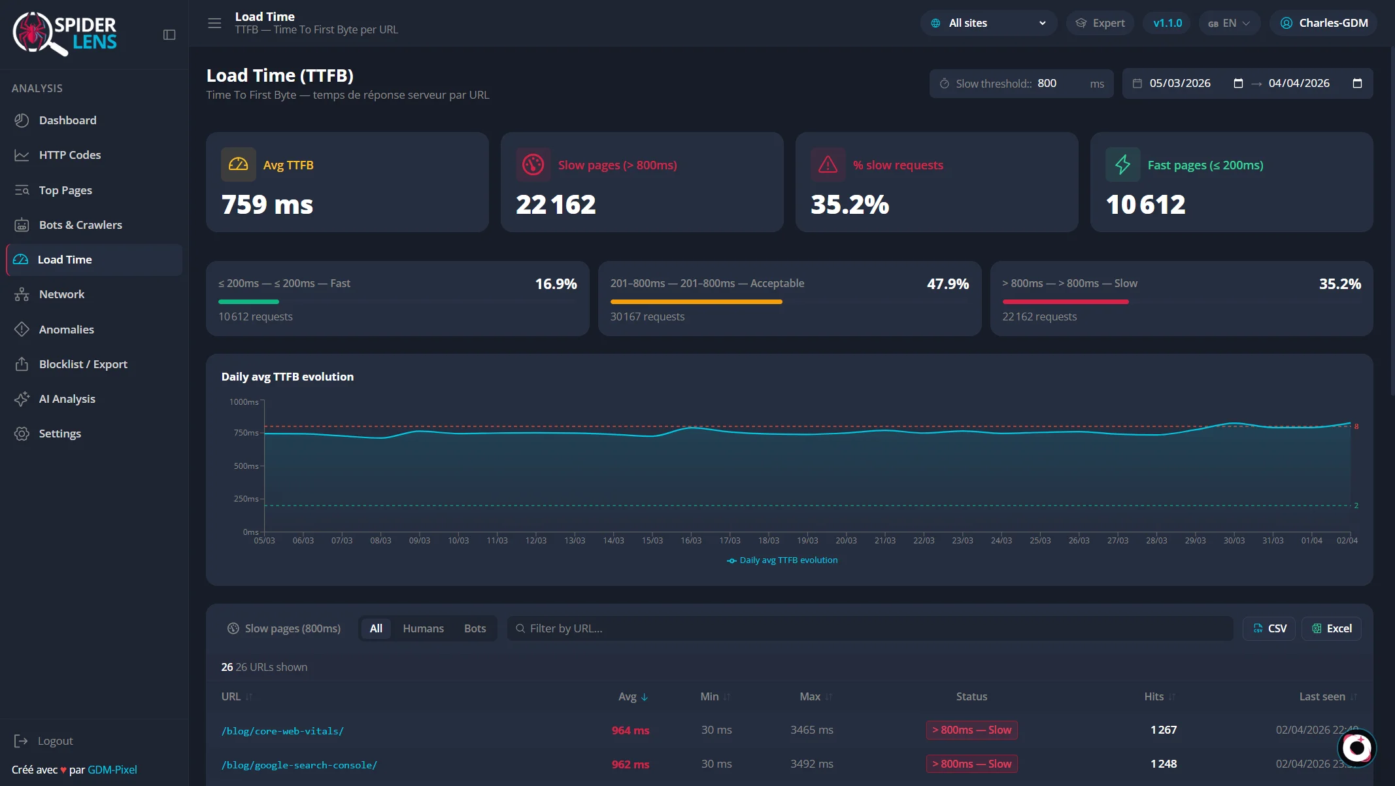
Task: Open the end date calendar picker
Action: pyautogui.click(x=1358, y=84)
